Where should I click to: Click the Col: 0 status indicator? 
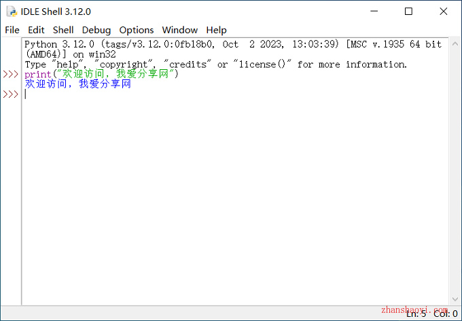pos(446,314)
